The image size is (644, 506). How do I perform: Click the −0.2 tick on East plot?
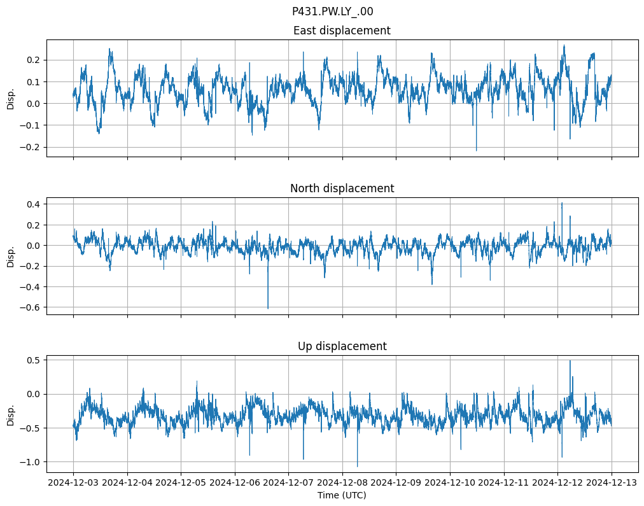[x=31, y=147]
